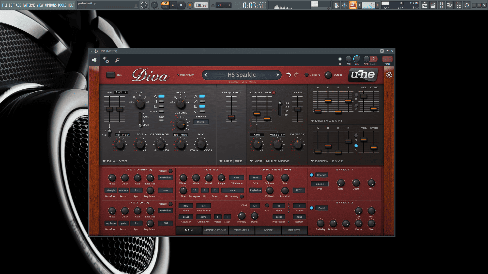Stop playback with the stop button
The height and width of the screenshot is (274, 488).
pos(181,5)
